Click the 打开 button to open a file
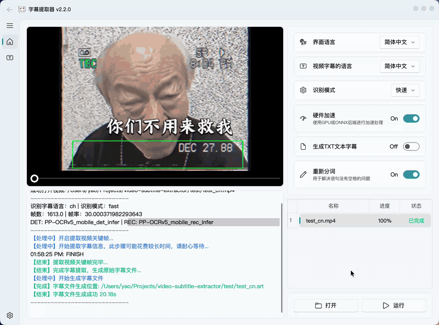Image resolution: width=439 pixels, height=325 pixels. 326,305
